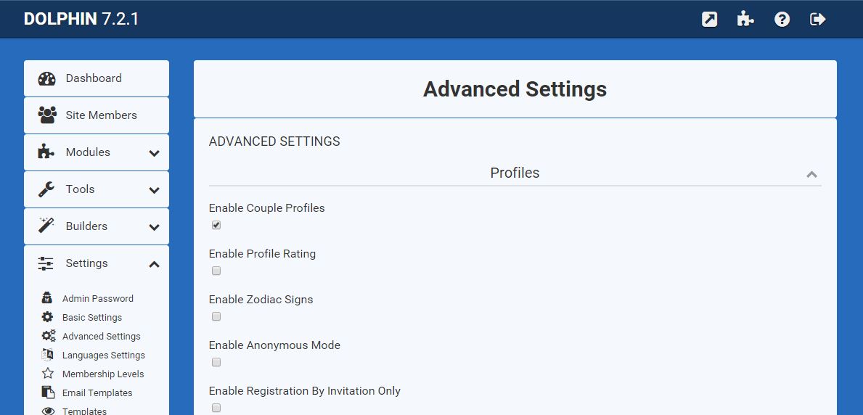Image resolution: width=863 pixels, height=415 pixels.
Task: Turn on the Anonymous Mode checkbox
Action: (x=216, y=362)
